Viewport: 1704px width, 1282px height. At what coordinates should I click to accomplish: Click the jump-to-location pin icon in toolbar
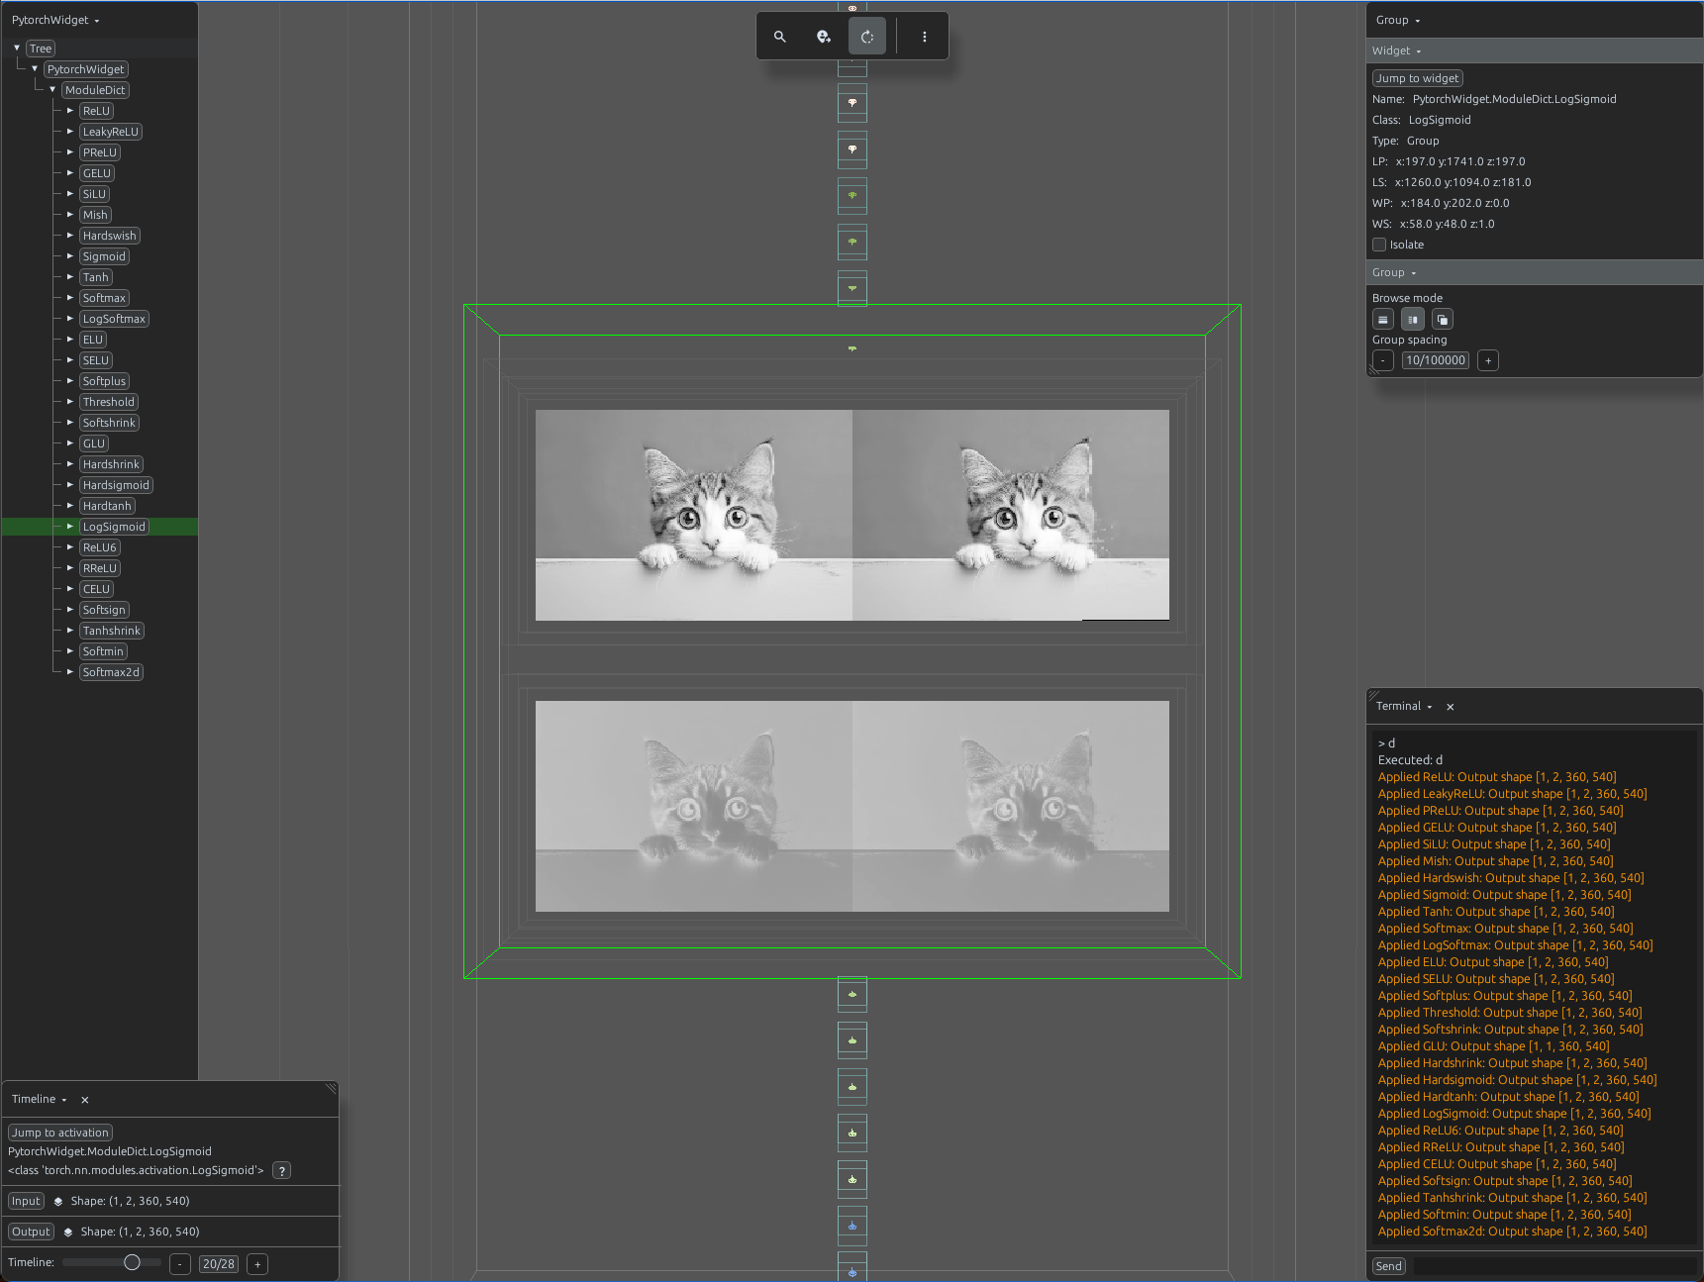click(x=824, y=37)
